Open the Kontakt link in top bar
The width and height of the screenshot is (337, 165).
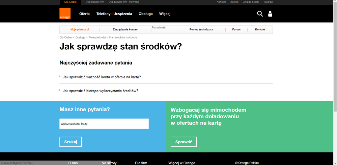[221, 2]
